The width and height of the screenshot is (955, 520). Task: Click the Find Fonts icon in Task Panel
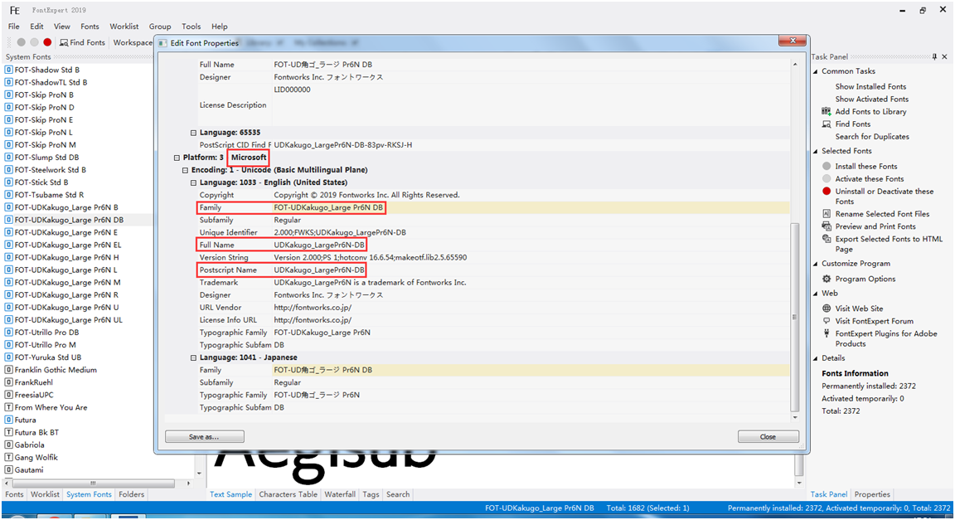(x=827, y=124)
